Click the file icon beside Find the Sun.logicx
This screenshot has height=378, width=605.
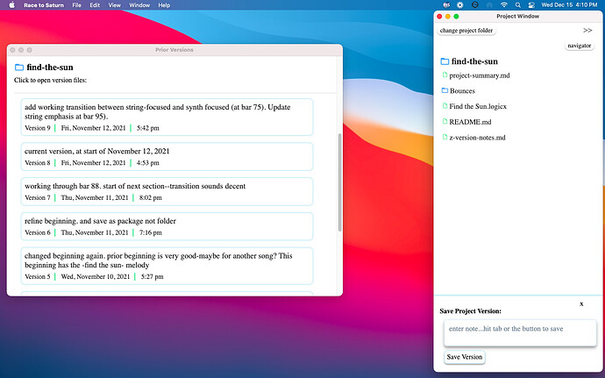pos(445,106)
